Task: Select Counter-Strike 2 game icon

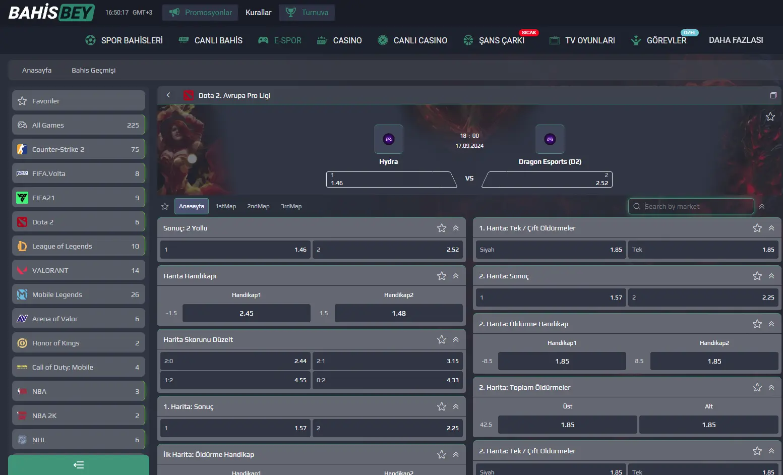Action: click(x=22, y=149)
